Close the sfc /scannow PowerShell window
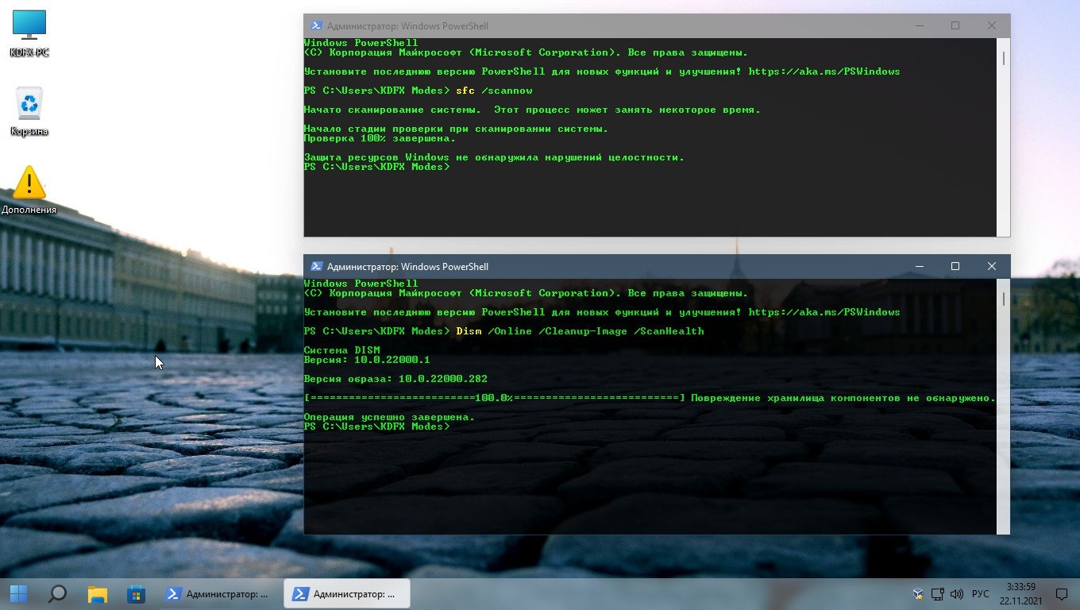This screenshot has width=1080, height=610. click(x=992, y=25)
